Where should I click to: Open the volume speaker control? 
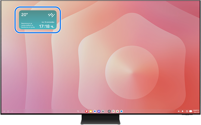[179, 111]
